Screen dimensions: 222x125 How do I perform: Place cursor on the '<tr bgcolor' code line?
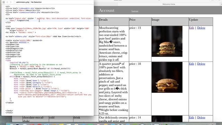(x=17, y=42)
